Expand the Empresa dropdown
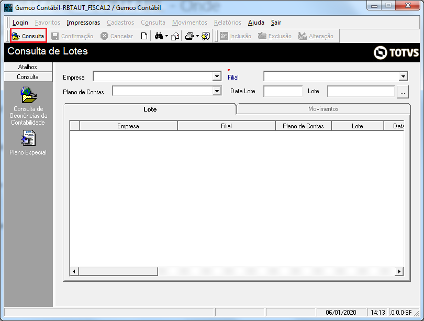424x321 pixels. tap(217, 76)
